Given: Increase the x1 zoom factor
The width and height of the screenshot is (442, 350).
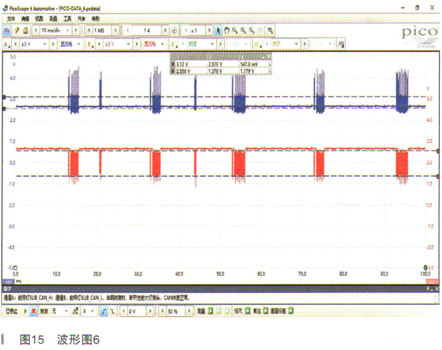Looking at the screenshot, I should [x=209, y=30].
